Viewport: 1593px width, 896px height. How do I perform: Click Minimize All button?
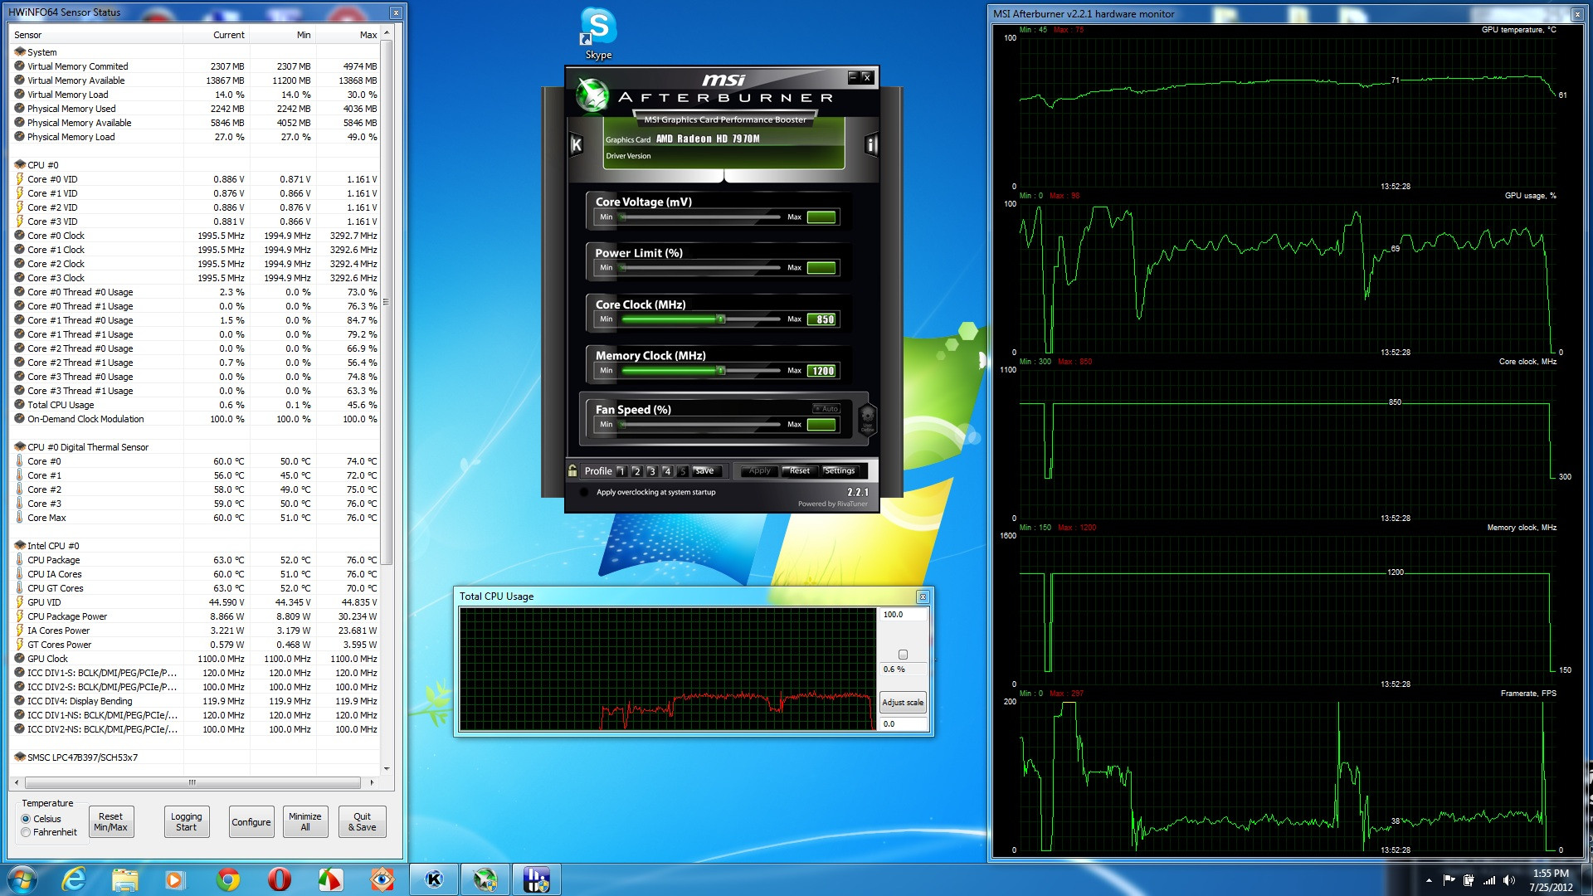coord(304,822)
